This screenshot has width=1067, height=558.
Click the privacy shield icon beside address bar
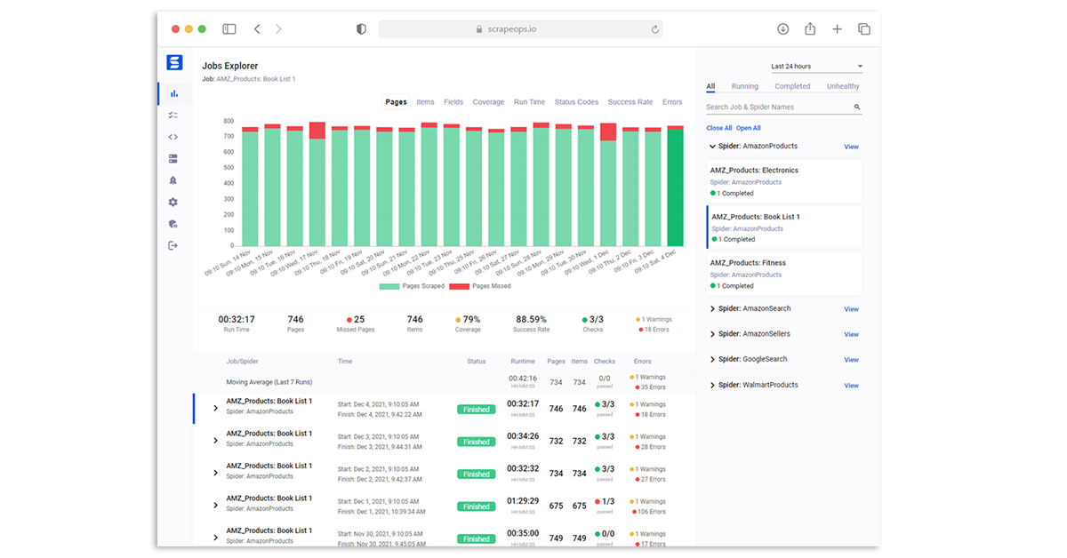pos(361,29)
